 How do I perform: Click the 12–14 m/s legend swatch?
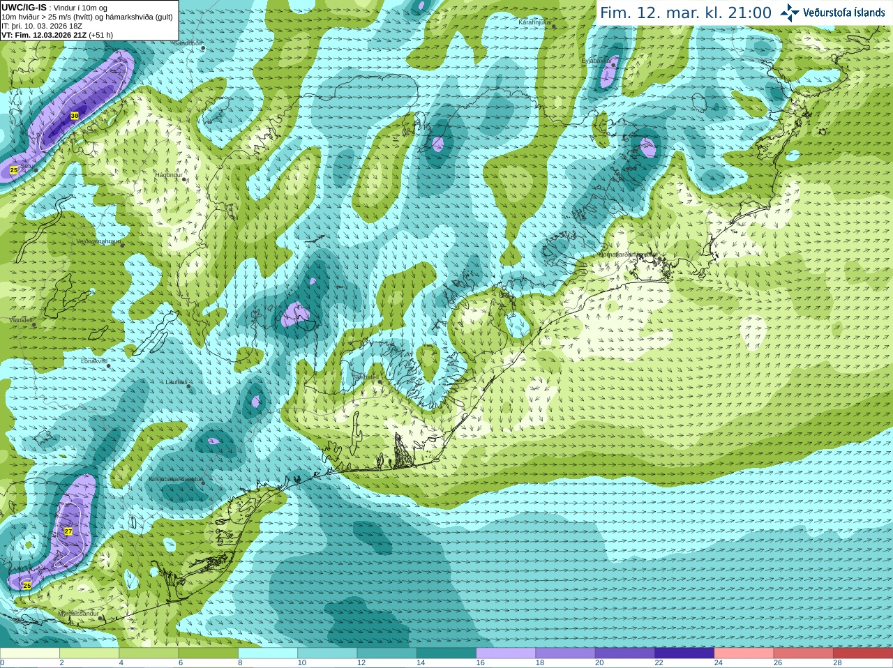click(x=387, y=653)
